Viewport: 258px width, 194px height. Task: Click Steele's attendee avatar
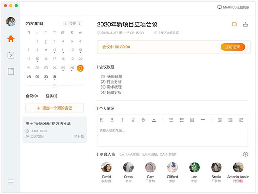click(216, 167)
